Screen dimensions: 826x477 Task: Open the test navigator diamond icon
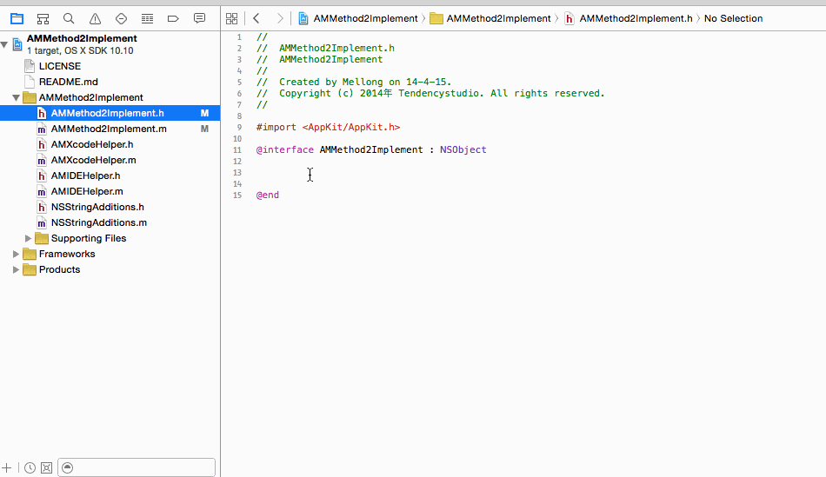pos(121,18)
